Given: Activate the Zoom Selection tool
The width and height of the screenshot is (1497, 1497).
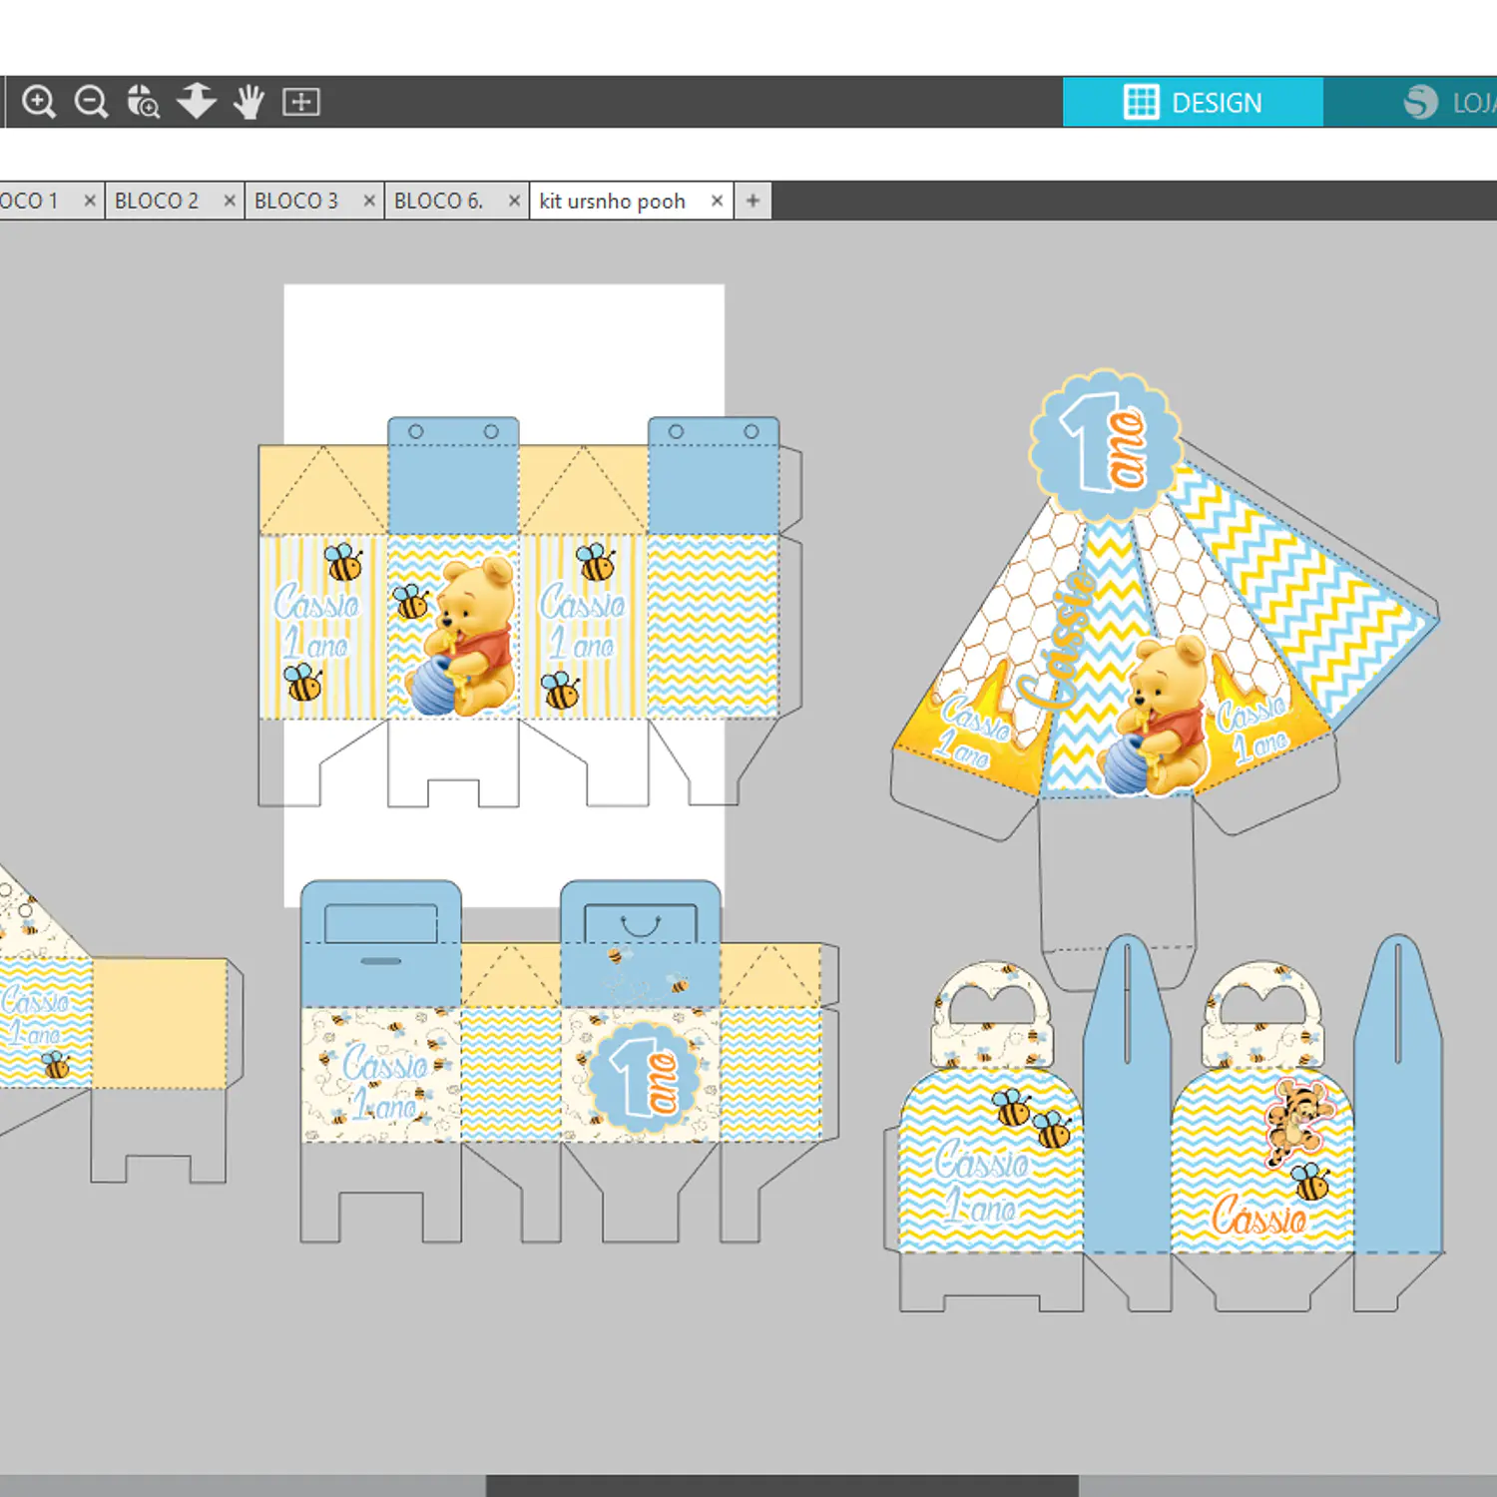Looking at the screenshot, I should point(144,102).
